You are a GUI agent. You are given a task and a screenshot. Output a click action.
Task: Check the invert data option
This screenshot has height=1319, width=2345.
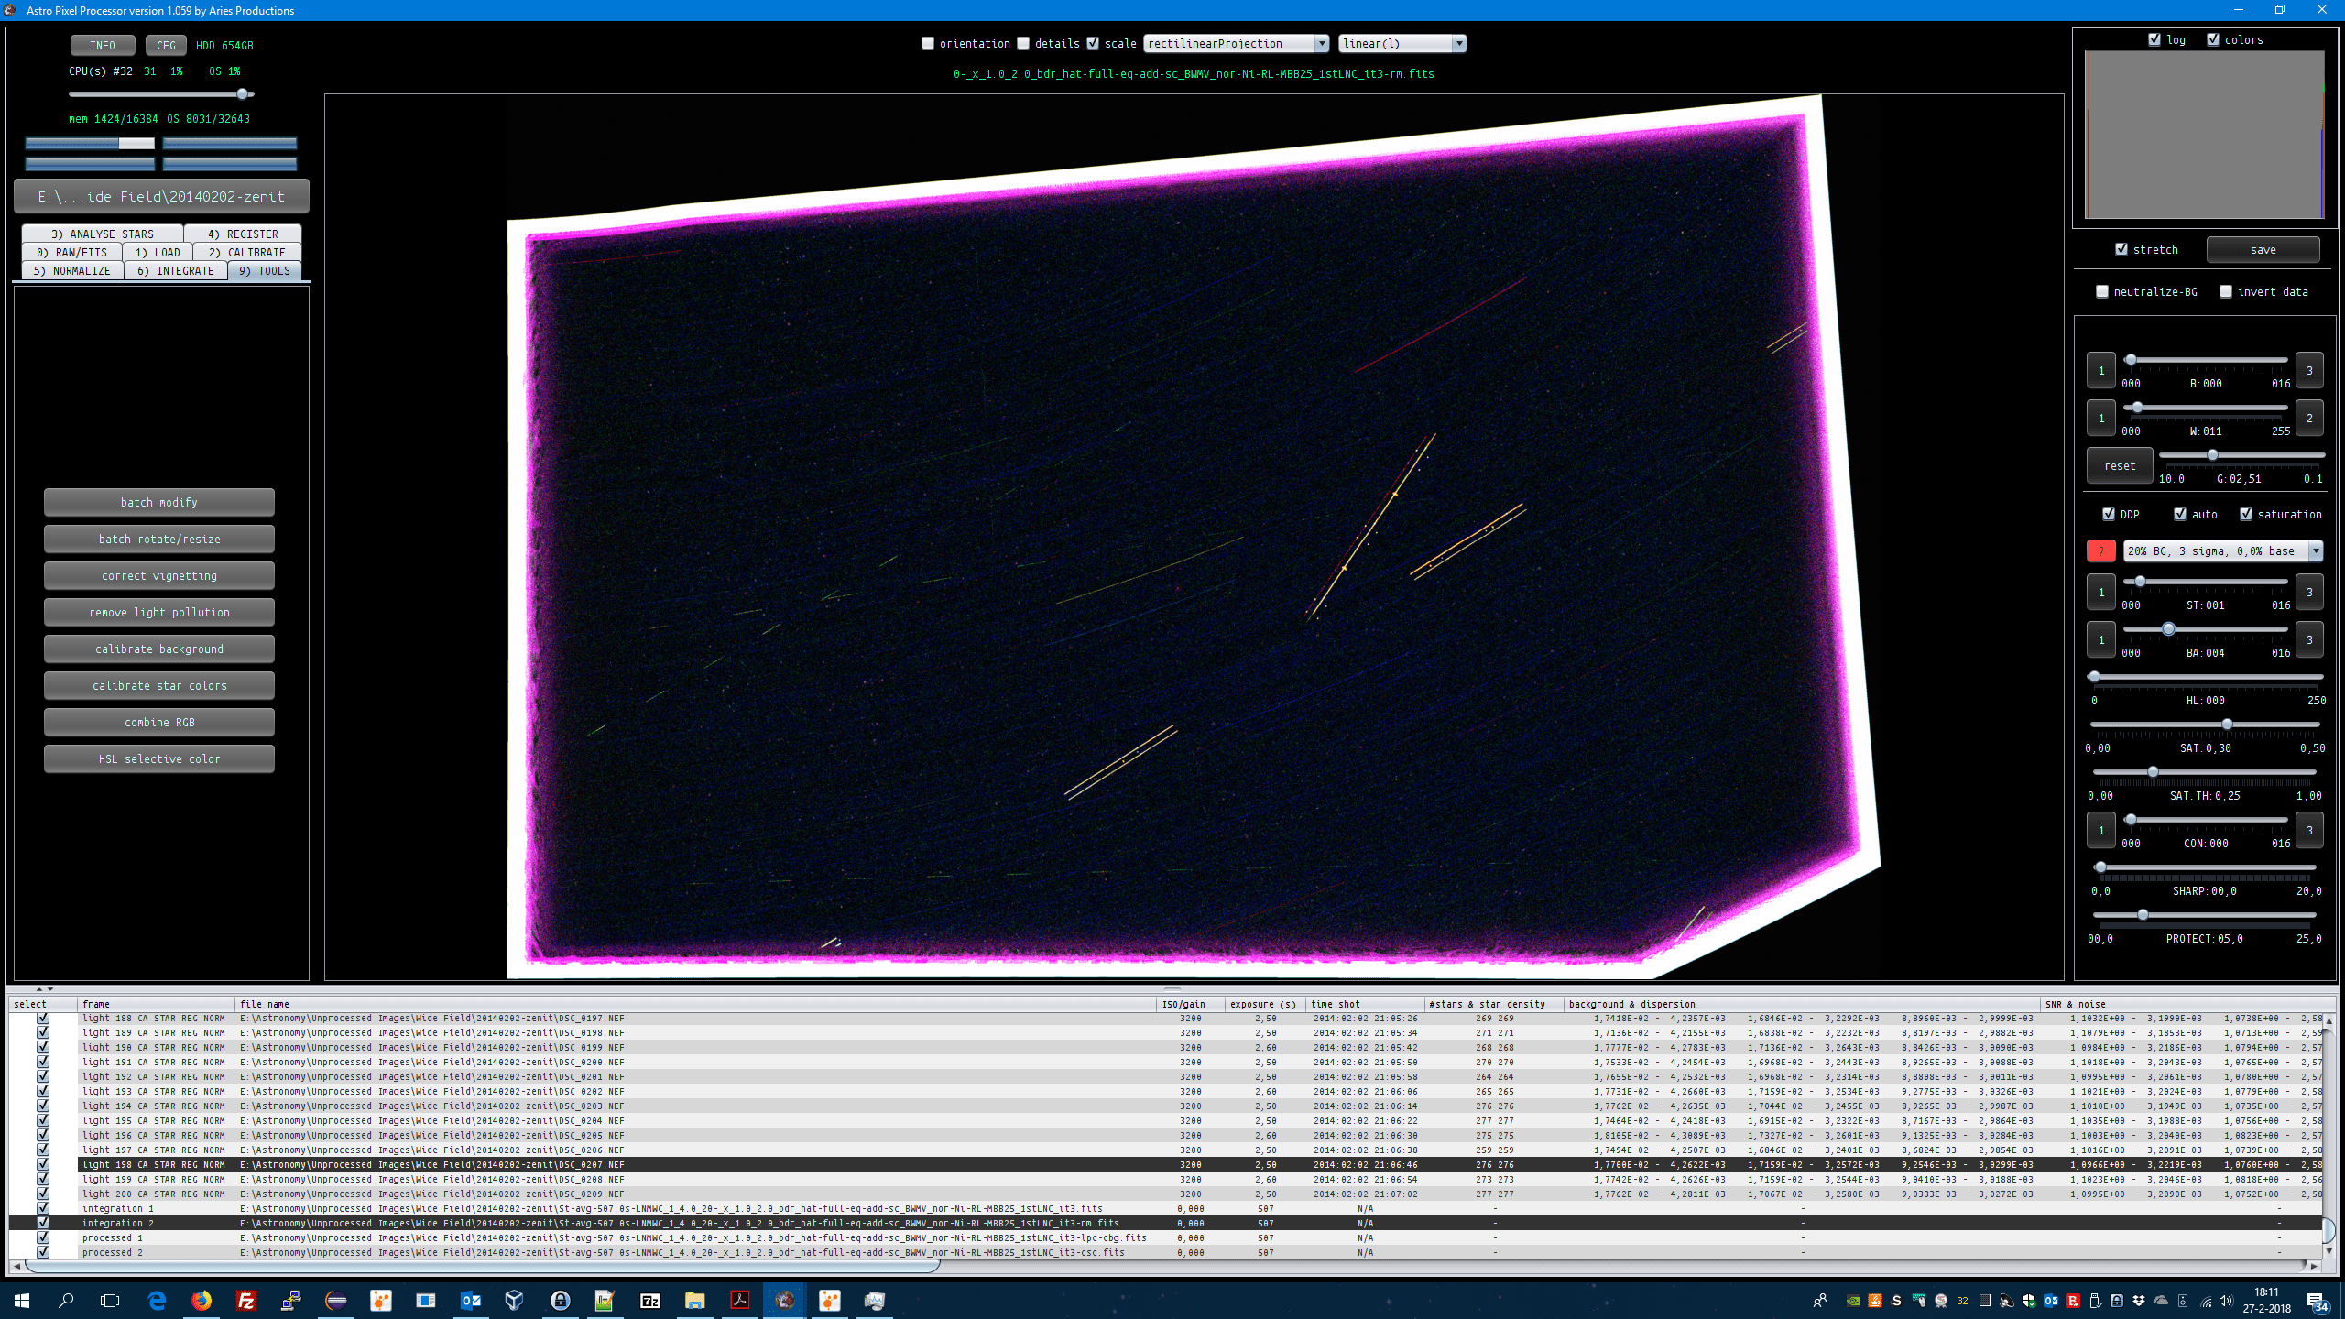[2226, 291]
